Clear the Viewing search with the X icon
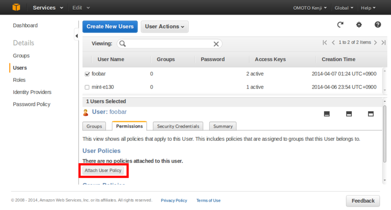The width and height of the screenshot is (391, 210). coord(216,44)
